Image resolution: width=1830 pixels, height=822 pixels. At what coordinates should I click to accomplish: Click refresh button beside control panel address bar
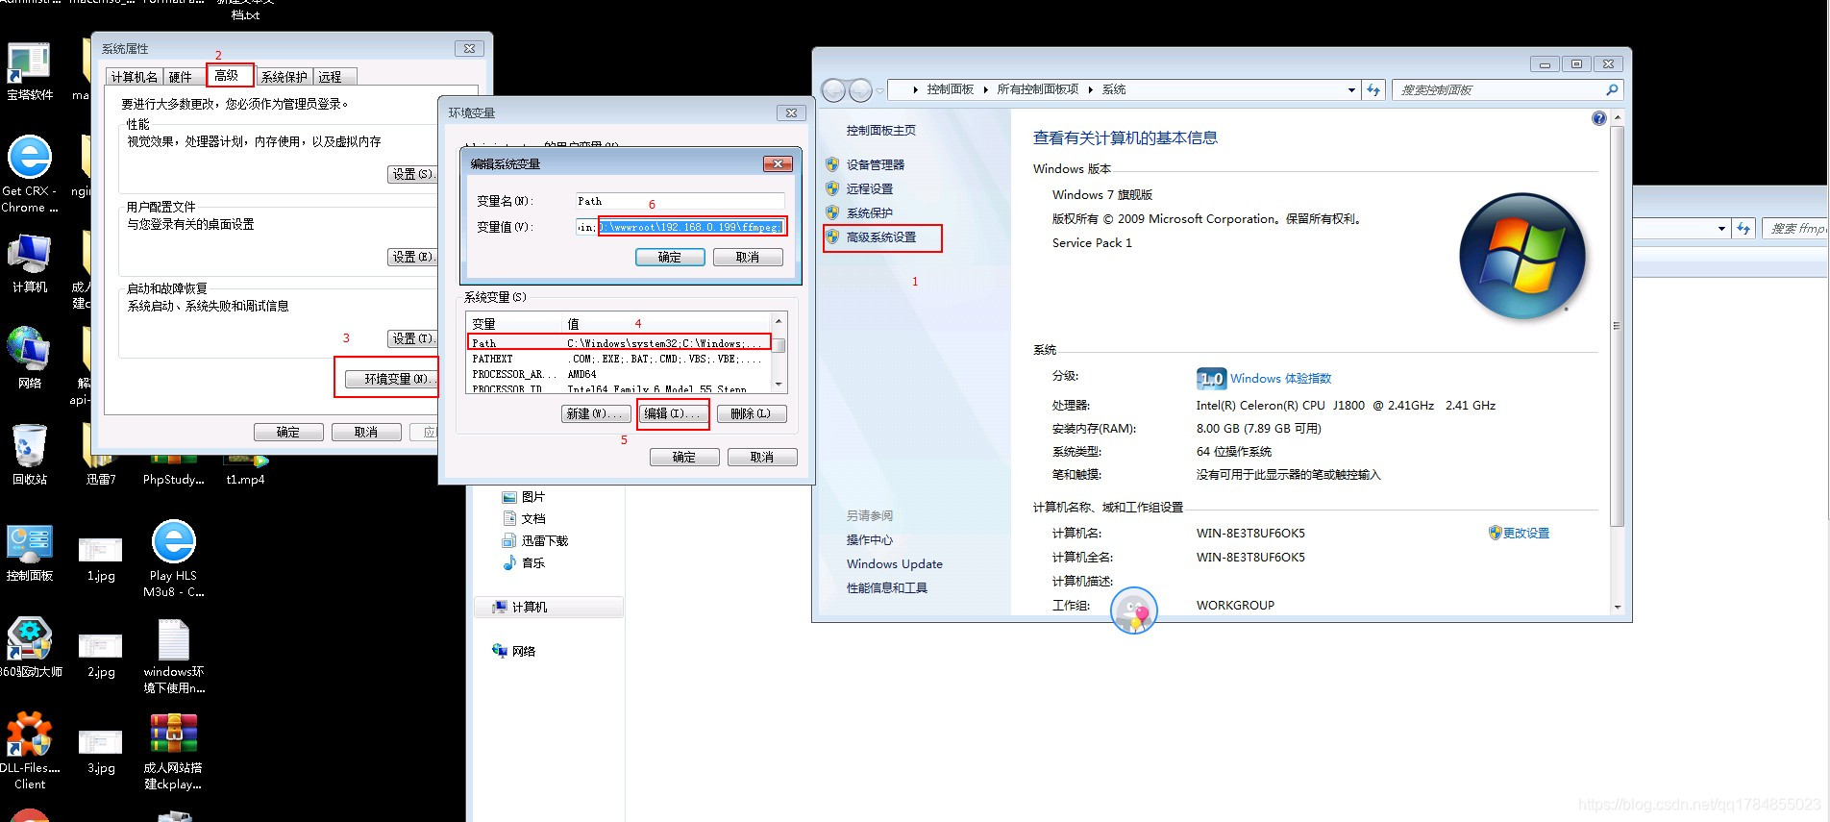coord(1373,89)
